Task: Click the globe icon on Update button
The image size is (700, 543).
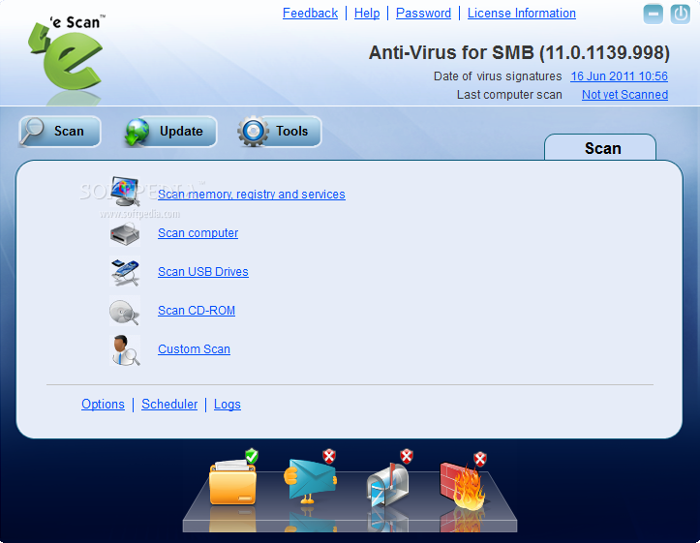Action: pyautogui.click(x=137, y=132)
